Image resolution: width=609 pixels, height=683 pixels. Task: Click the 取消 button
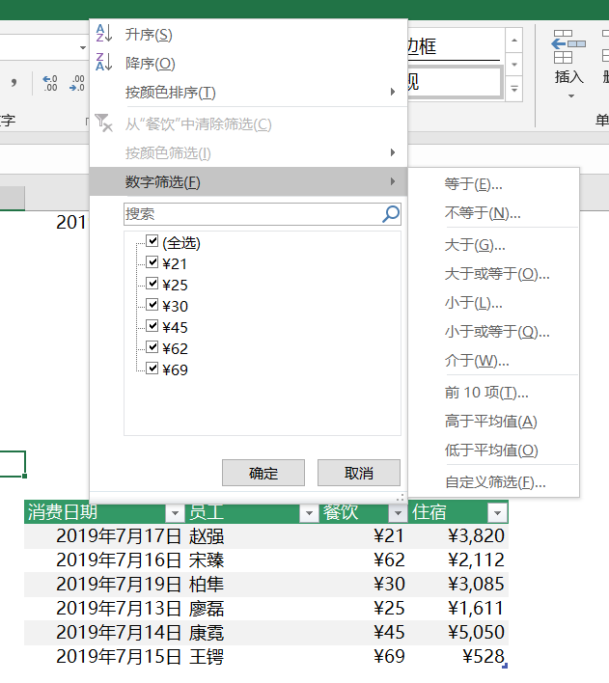pos(358,473)
